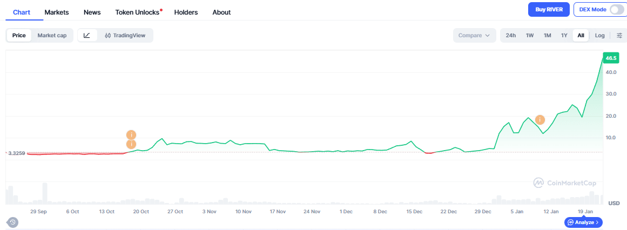The width and height of the screenshot is (627, 230).
Task: Click the 46.5 current price tag
Action: point(611,58)
